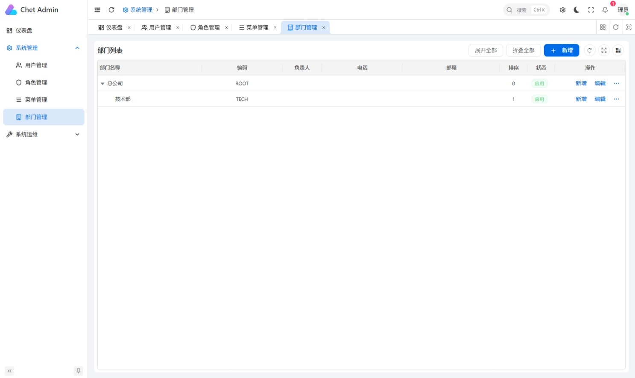Click the 编码 column header
The width and height of the screenshot is (635, 378).
(x=242, y=68)
